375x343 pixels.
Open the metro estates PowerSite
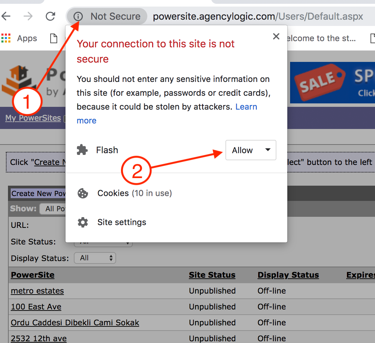[x=37, y=291]
